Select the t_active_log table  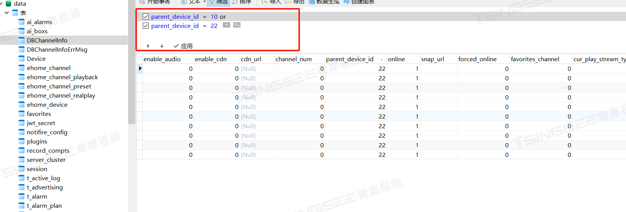coord(43,178)
